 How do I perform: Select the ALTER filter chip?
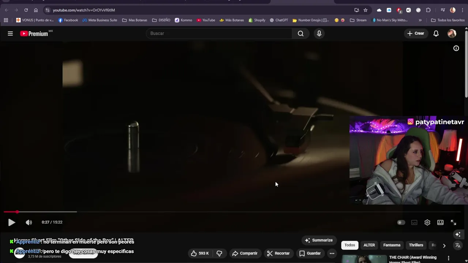pyautogui.click(x=369, y=245)
